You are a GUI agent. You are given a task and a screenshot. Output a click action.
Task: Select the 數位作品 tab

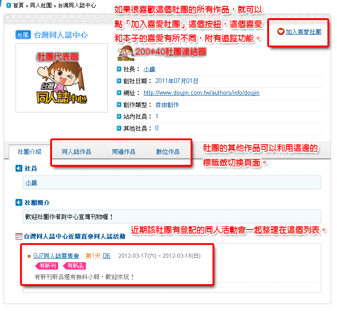point(168,152)
